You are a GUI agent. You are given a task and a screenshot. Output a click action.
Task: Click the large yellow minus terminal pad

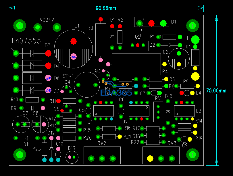point(195,76)
